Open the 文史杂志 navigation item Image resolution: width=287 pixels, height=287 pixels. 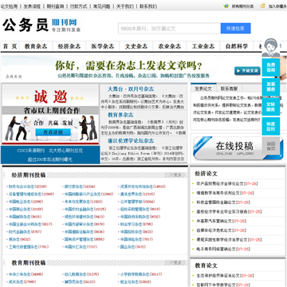[136, 46]
